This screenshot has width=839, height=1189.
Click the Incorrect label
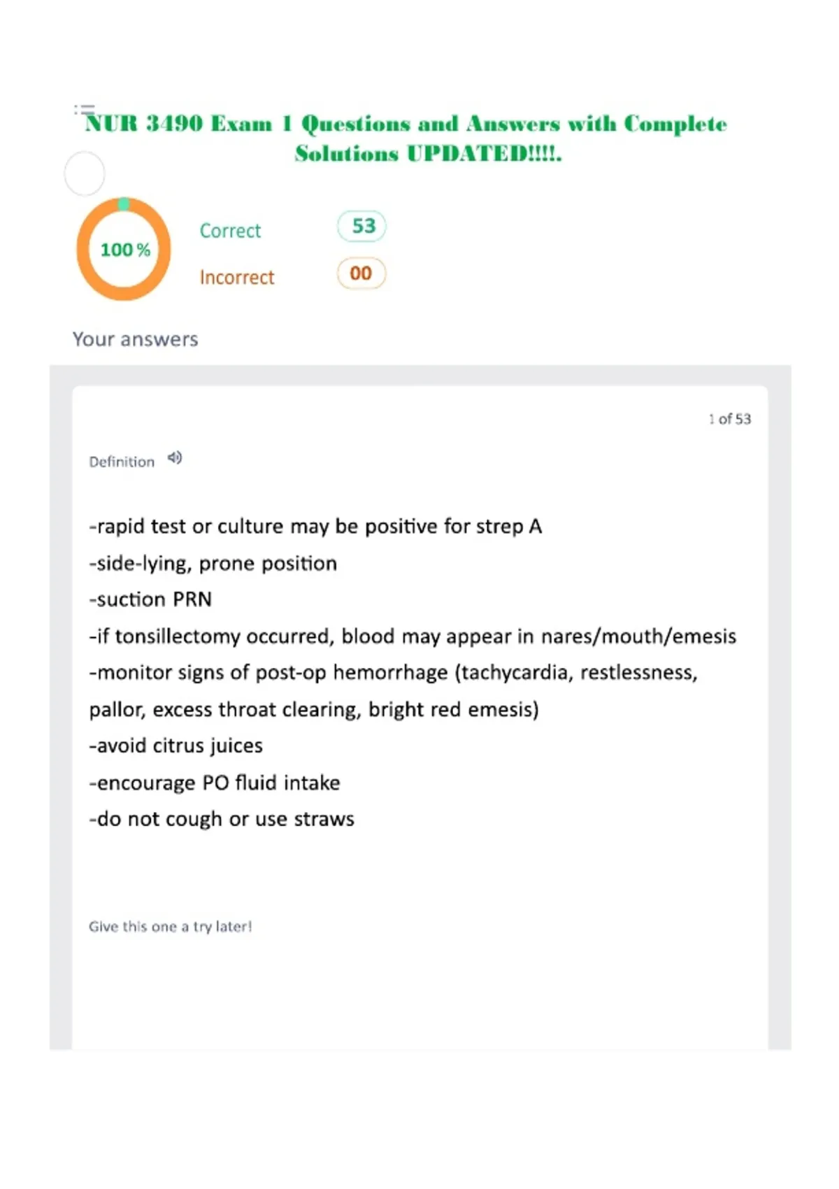pos(237,277)
